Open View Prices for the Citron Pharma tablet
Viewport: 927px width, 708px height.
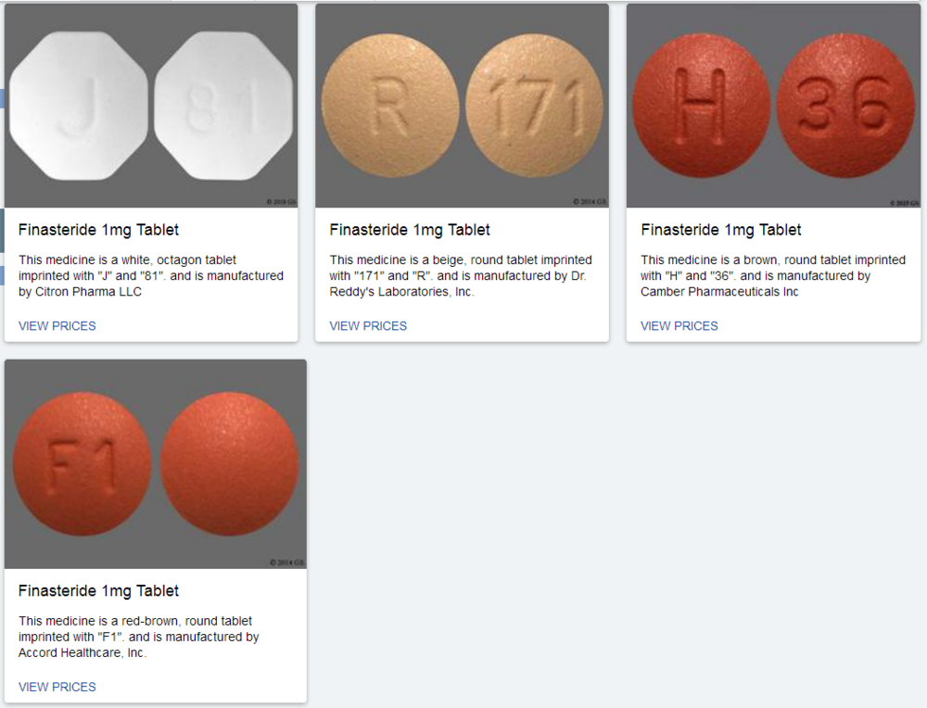57,326
